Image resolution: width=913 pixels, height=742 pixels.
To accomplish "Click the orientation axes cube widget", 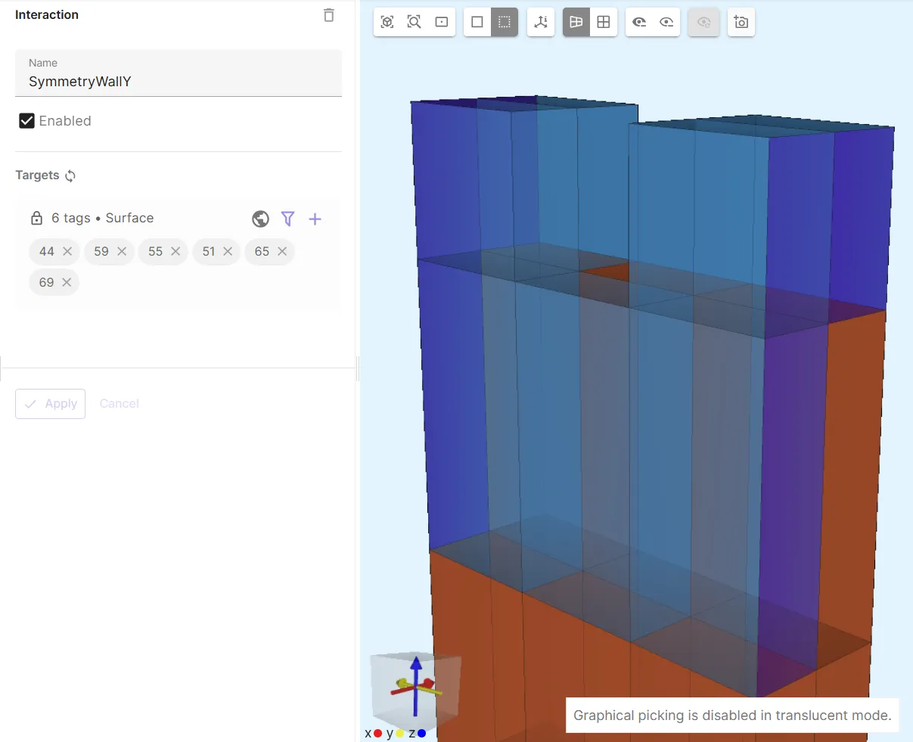I will click(415, 687).
